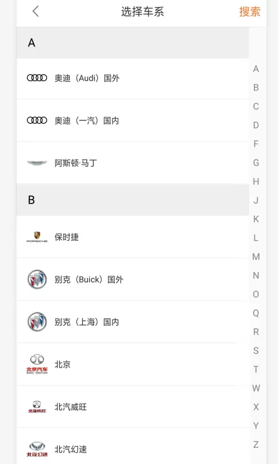Click the Porsche crest logo
This screenshot has height=464, width=278.
point(37,237)
